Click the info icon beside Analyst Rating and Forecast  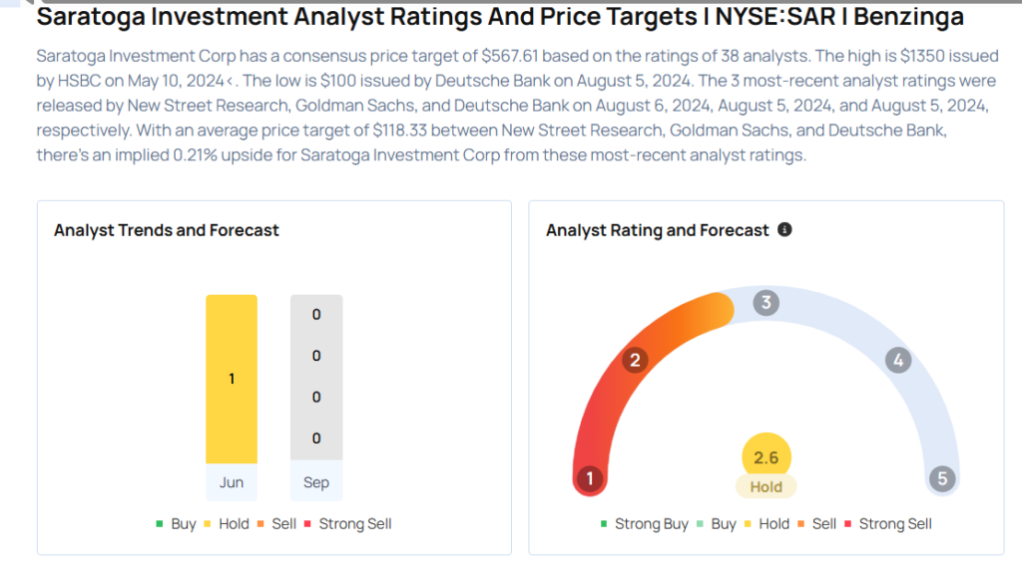784,230
